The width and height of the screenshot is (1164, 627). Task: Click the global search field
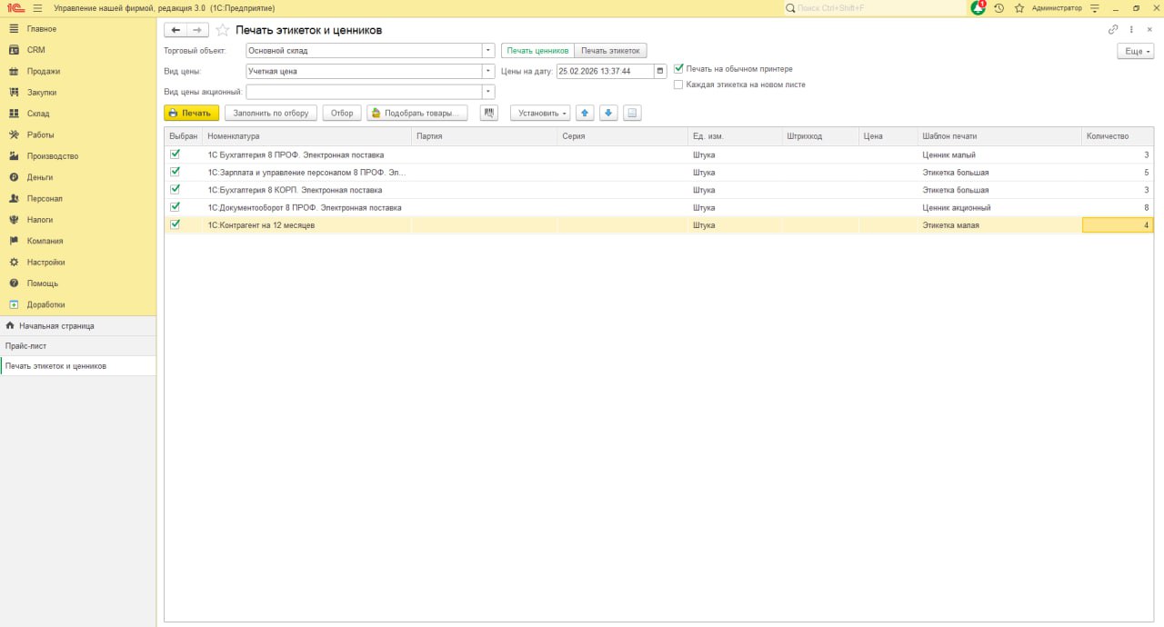[x=878, y=8]
